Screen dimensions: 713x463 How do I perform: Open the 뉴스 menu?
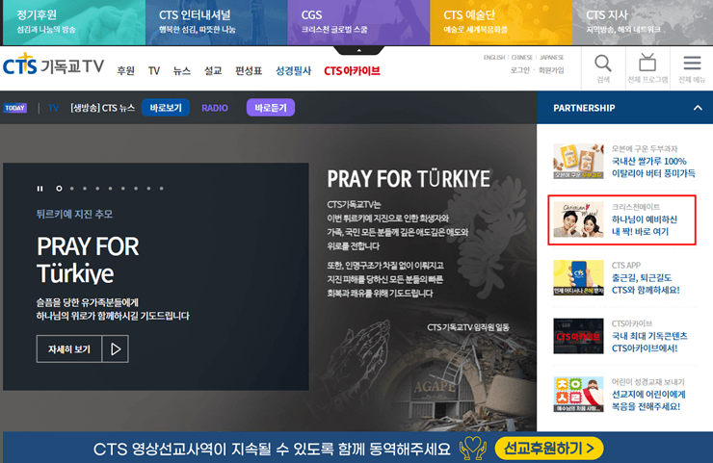tap(182, 71)
